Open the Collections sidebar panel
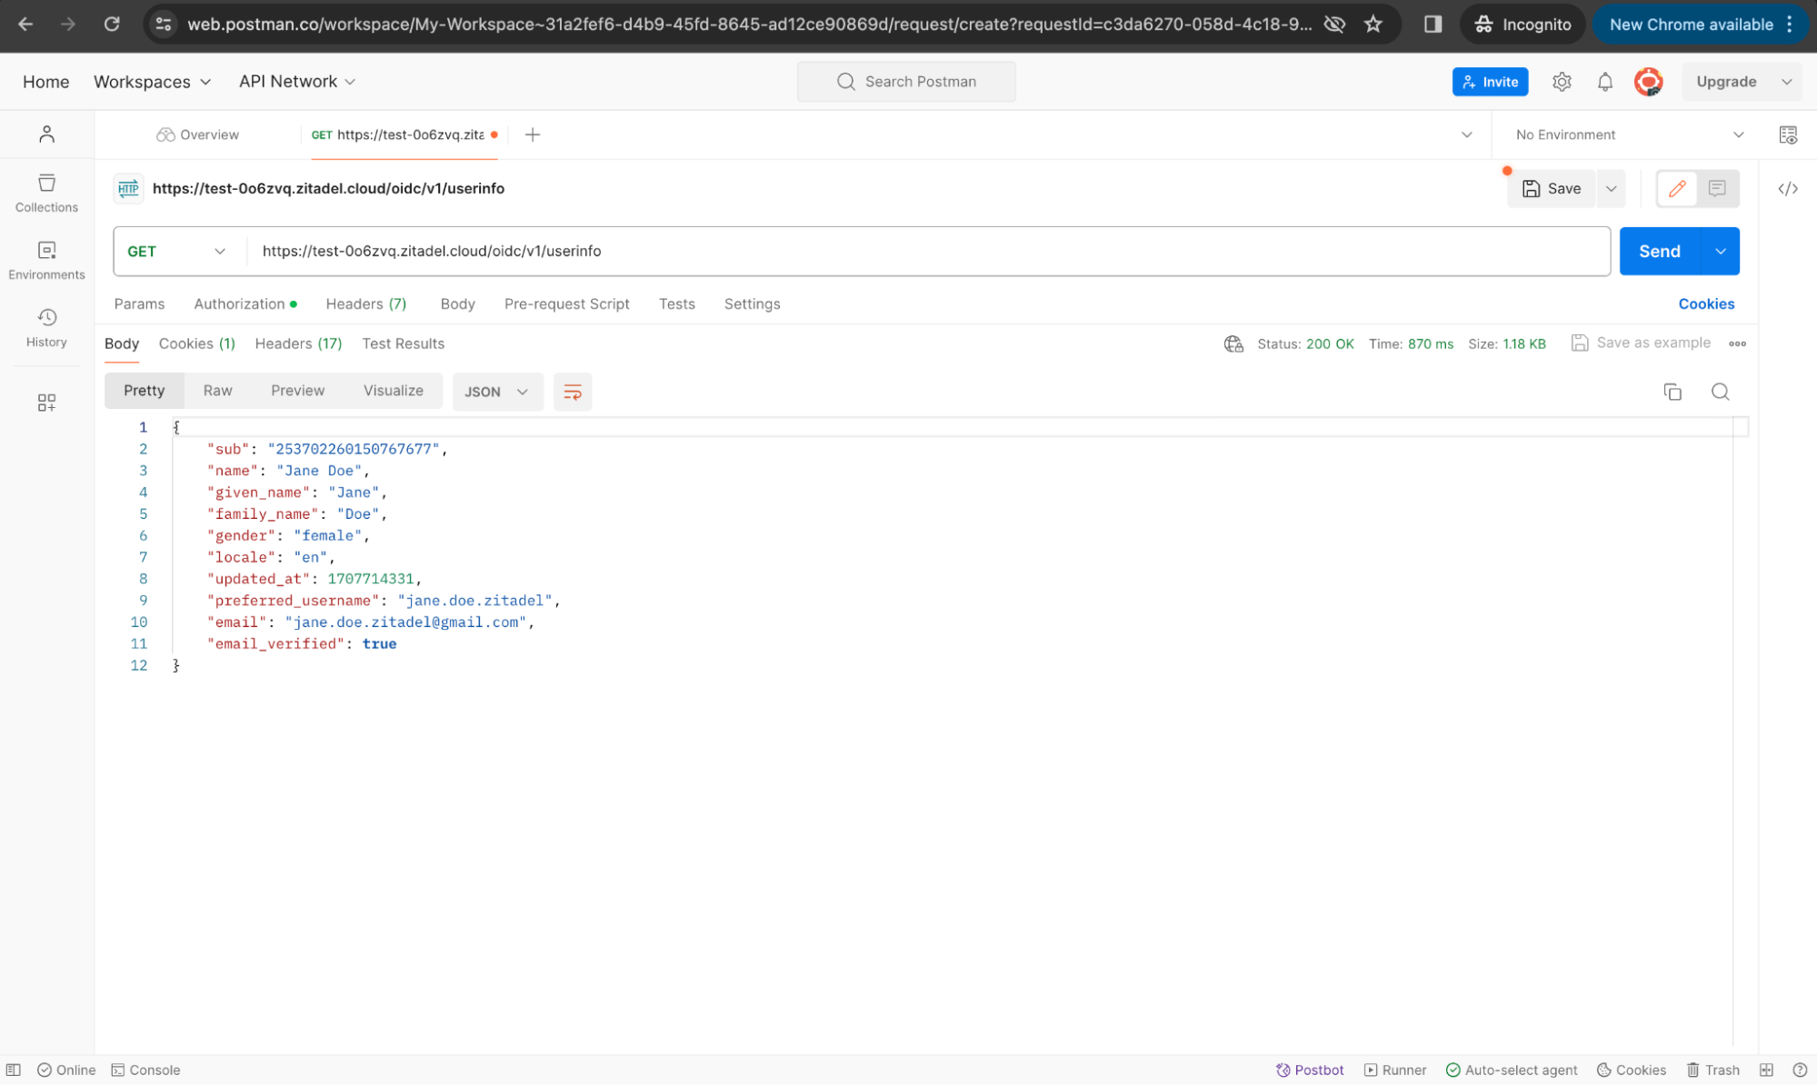This screenshot has height=1085, width=1817. [x=46, y=193]
